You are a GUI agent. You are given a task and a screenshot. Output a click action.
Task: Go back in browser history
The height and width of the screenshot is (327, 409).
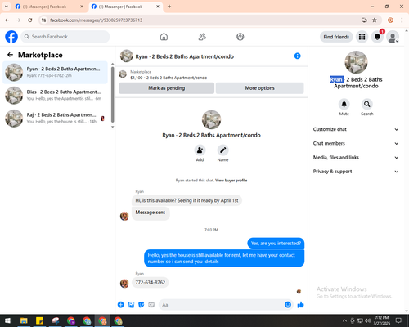(x=7, y=20)
